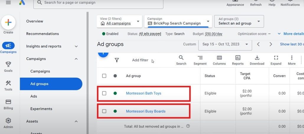Click the Columns icon
The height and width of the screenshot is (134, 304).
click(219, 60)
